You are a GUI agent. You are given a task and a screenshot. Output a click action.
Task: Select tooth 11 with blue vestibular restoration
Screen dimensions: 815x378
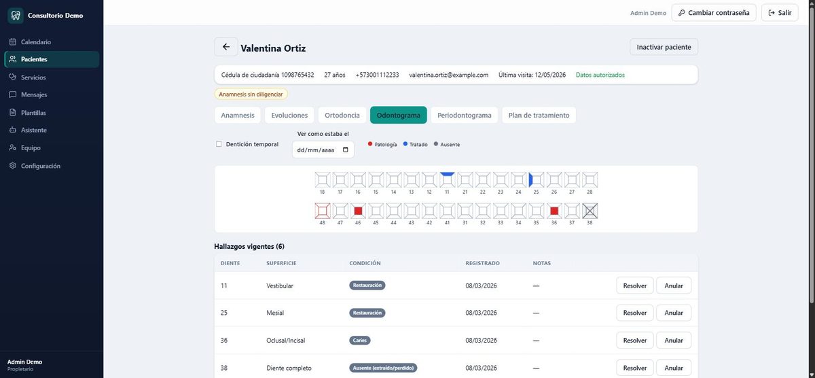click(447, 179)
